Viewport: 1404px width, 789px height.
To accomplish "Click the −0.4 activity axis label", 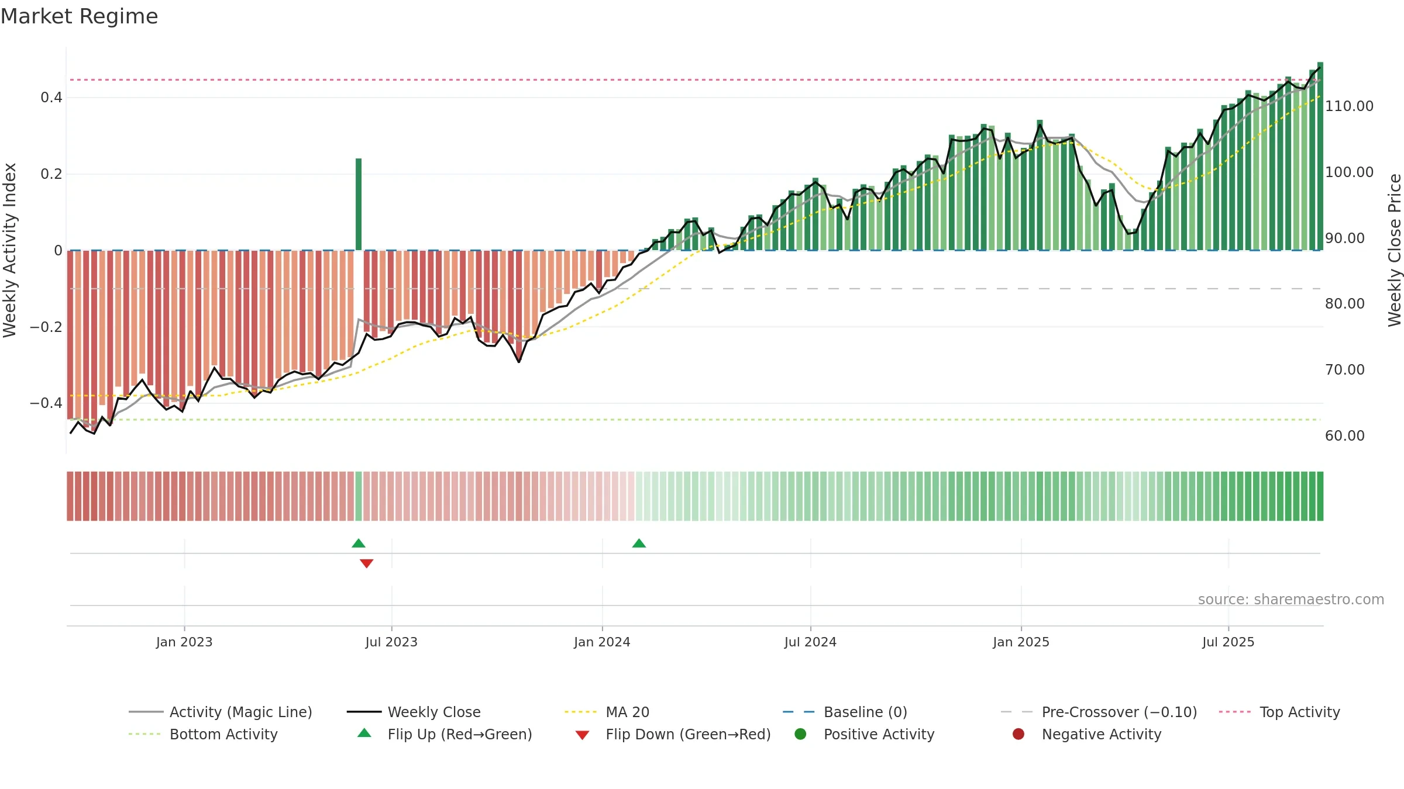I will click(46, 403).
